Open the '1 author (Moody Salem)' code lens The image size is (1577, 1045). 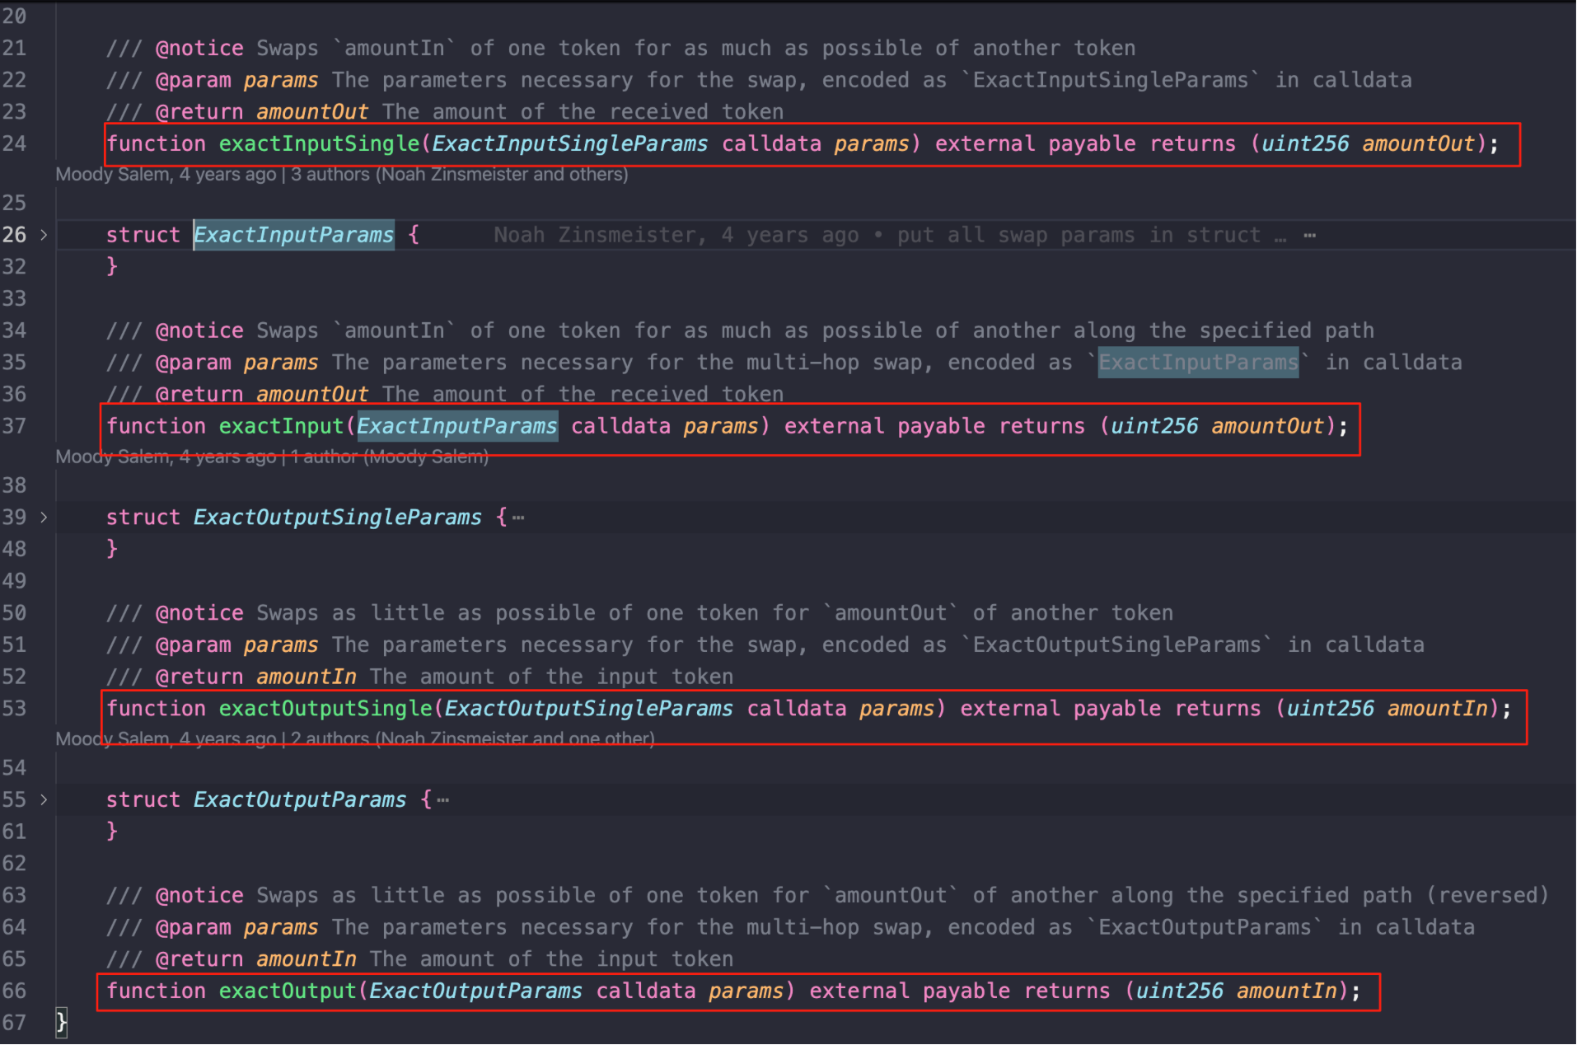tap(389, 457)
